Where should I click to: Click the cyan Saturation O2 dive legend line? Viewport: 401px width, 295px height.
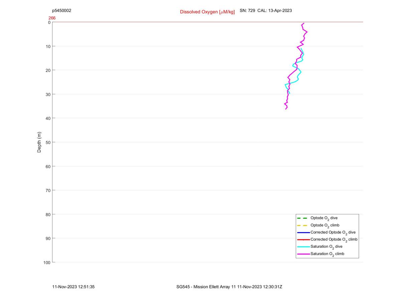pos(303,247)
